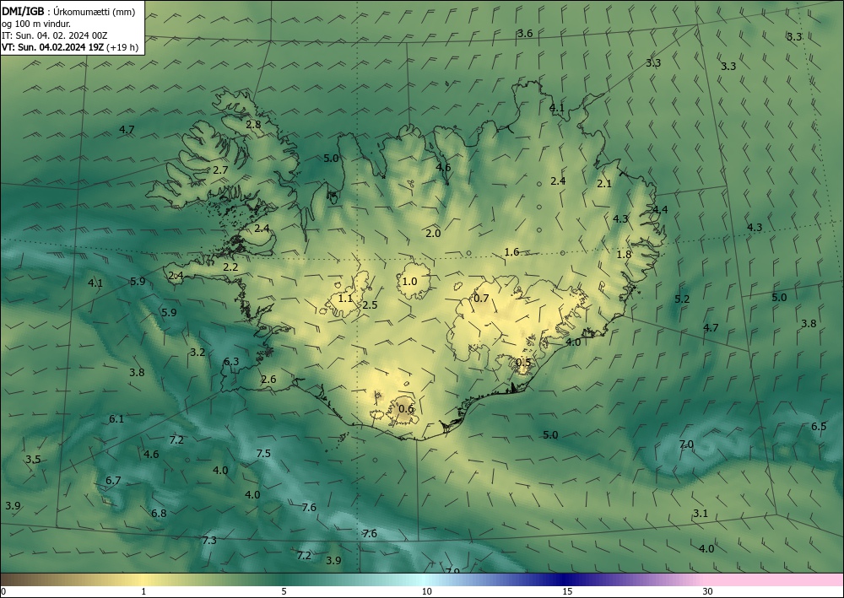Click colorbar tick label '10'
This screenshot has width=844, height=598.
pos(427,591)
